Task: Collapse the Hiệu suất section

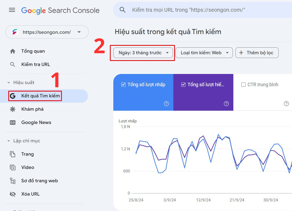Action: (x=9, y=83)
